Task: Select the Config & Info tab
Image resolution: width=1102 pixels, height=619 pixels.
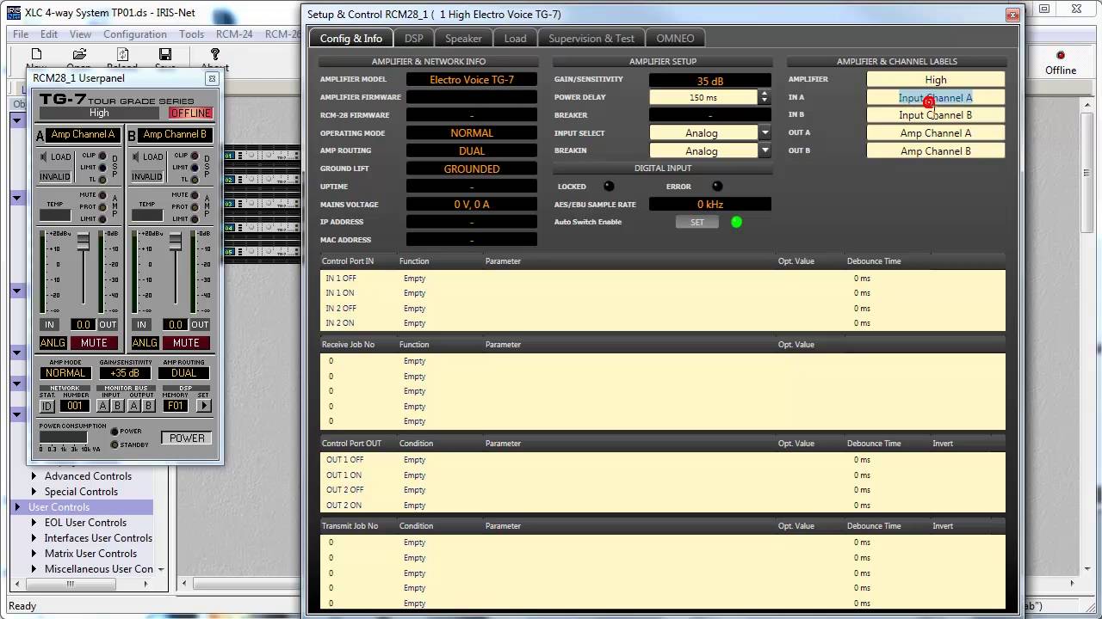Action: (x=351, y=38)
